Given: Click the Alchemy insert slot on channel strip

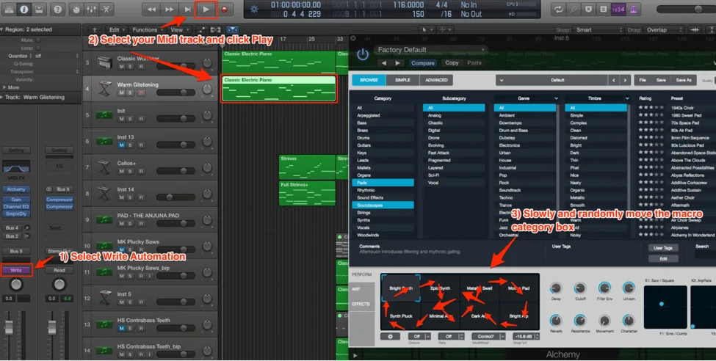Looking at the screenshot, I should pyautogui.click(x=16, y=189).
